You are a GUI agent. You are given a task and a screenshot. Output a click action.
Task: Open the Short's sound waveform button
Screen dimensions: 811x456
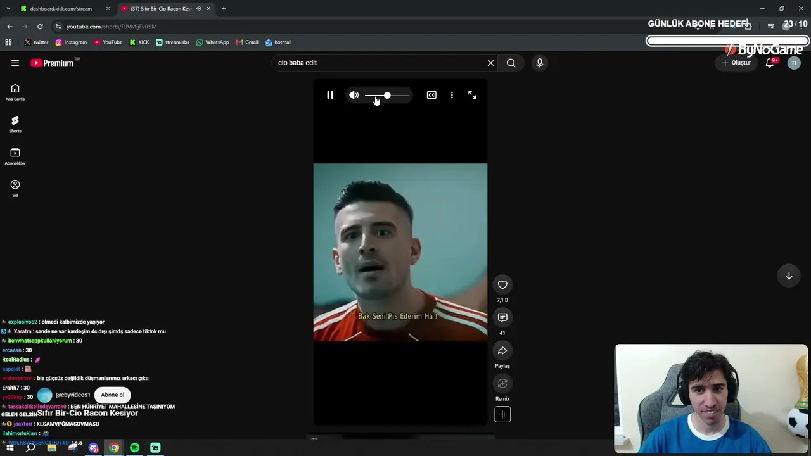[x=502, y=414]
